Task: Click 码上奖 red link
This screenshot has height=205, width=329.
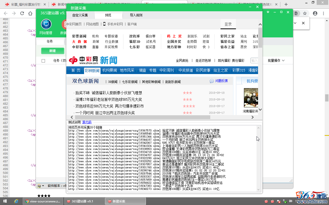Action: pyautogui.click(x=174, y=36)
